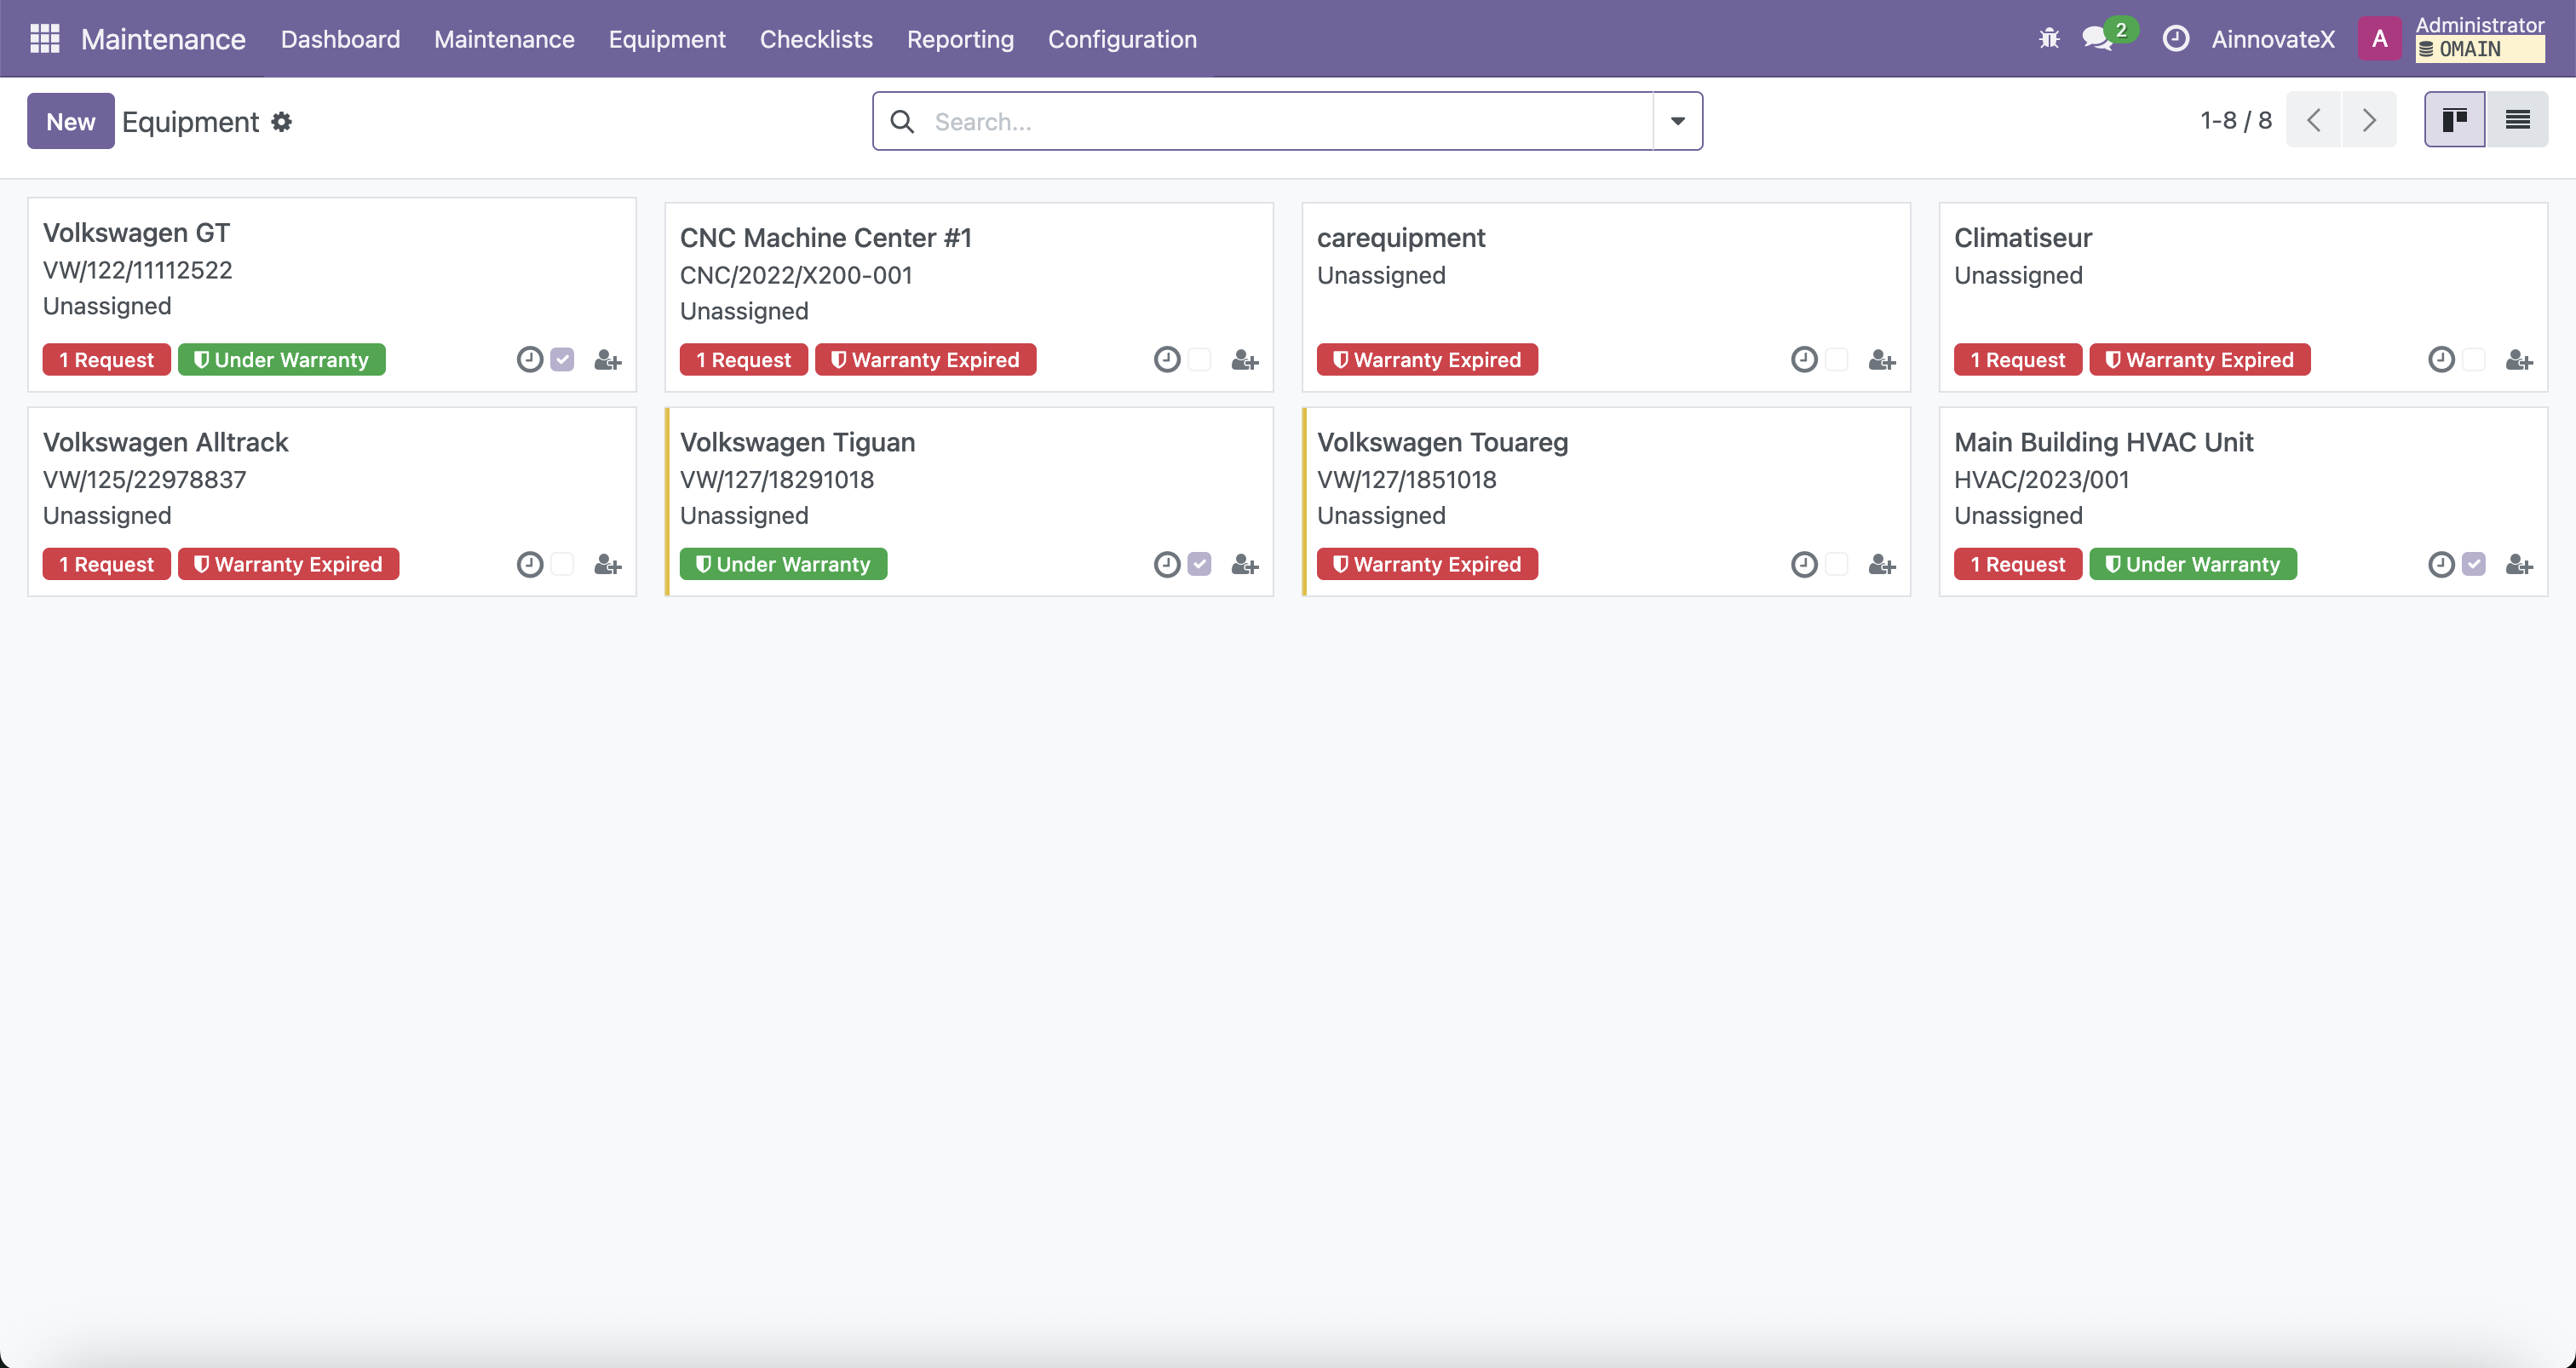Image resolution: width=2576 pixels, height=1368 pixels.
Task: Click 1 Request badge on Volkswagen Alltrack
Action: [x=106, y=565]
